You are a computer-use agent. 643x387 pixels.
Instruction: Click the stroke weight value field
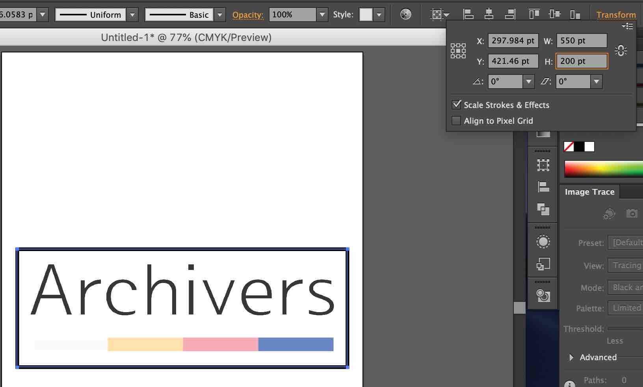click(x=18, y=15)
